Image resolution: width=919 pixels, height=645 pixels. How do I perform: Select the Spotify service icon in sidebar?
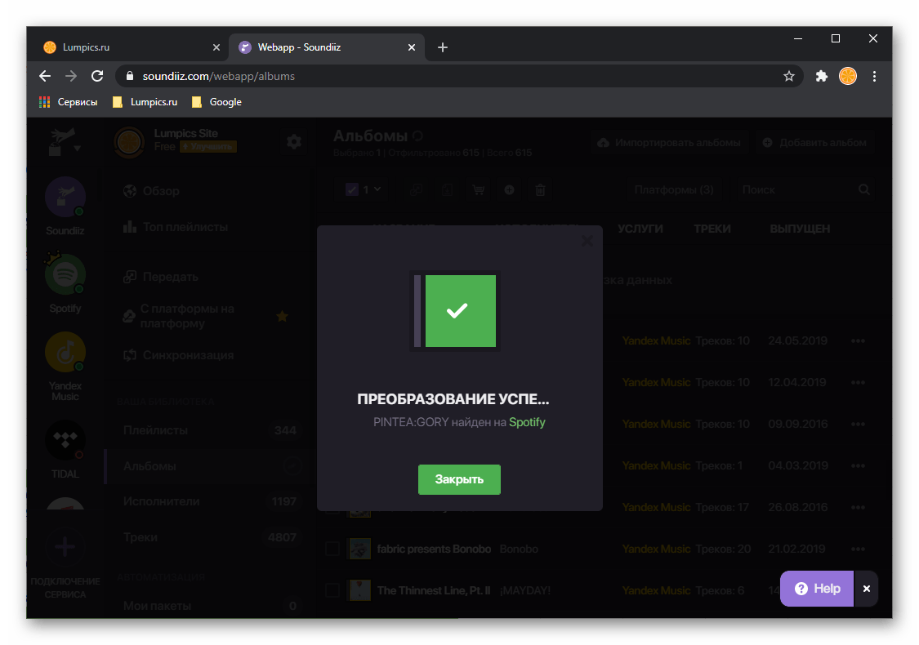pos(65,275)
